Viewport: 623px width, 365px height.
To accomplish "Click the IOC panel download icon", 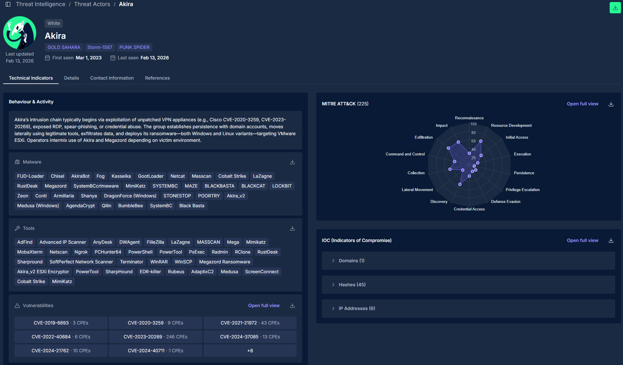I will [x=611, y=241].
